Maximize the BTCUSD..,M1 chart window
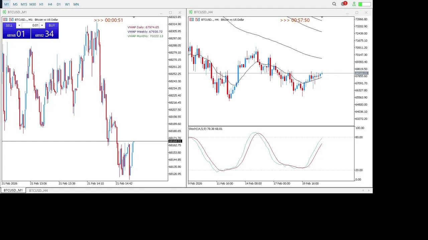This screenshot has width=428, height=240. tap(170, 12)
